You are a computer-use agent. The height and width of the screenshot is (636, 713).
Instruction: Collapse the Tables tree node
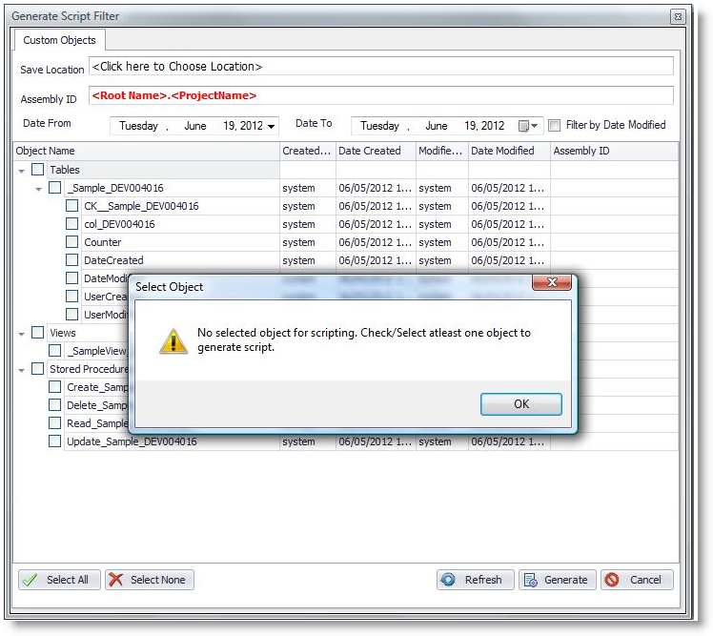(22, 170)
